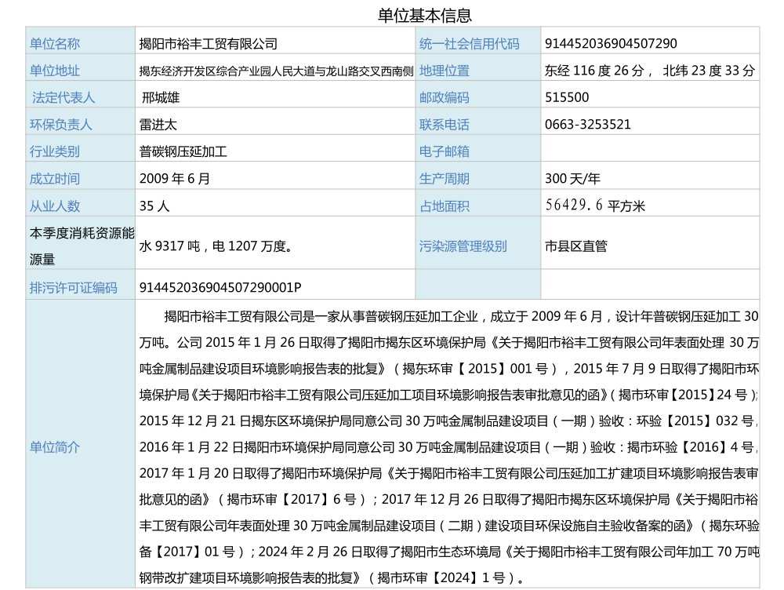This screenshot has width=784, height=590.
Task: Select the 邮政编码 label
Action: 444,97
